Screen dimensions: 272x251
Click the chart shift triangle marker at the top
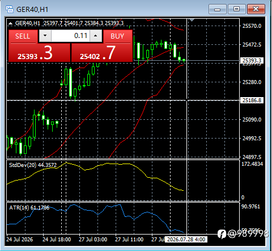192,20
